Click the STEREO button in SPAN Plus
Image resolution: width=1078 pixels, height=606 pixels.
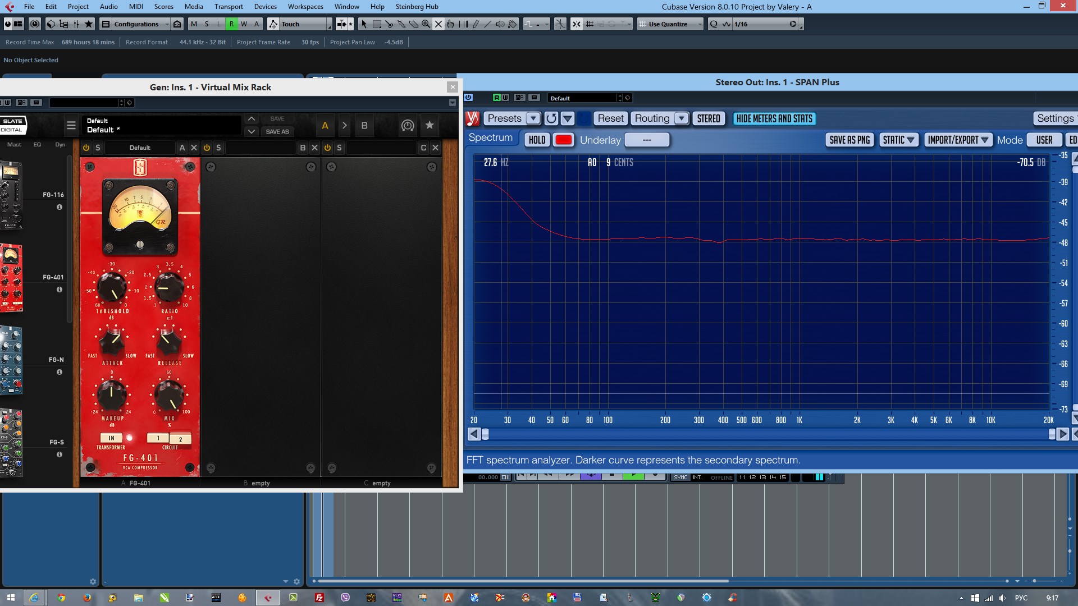tap(709, 118)
